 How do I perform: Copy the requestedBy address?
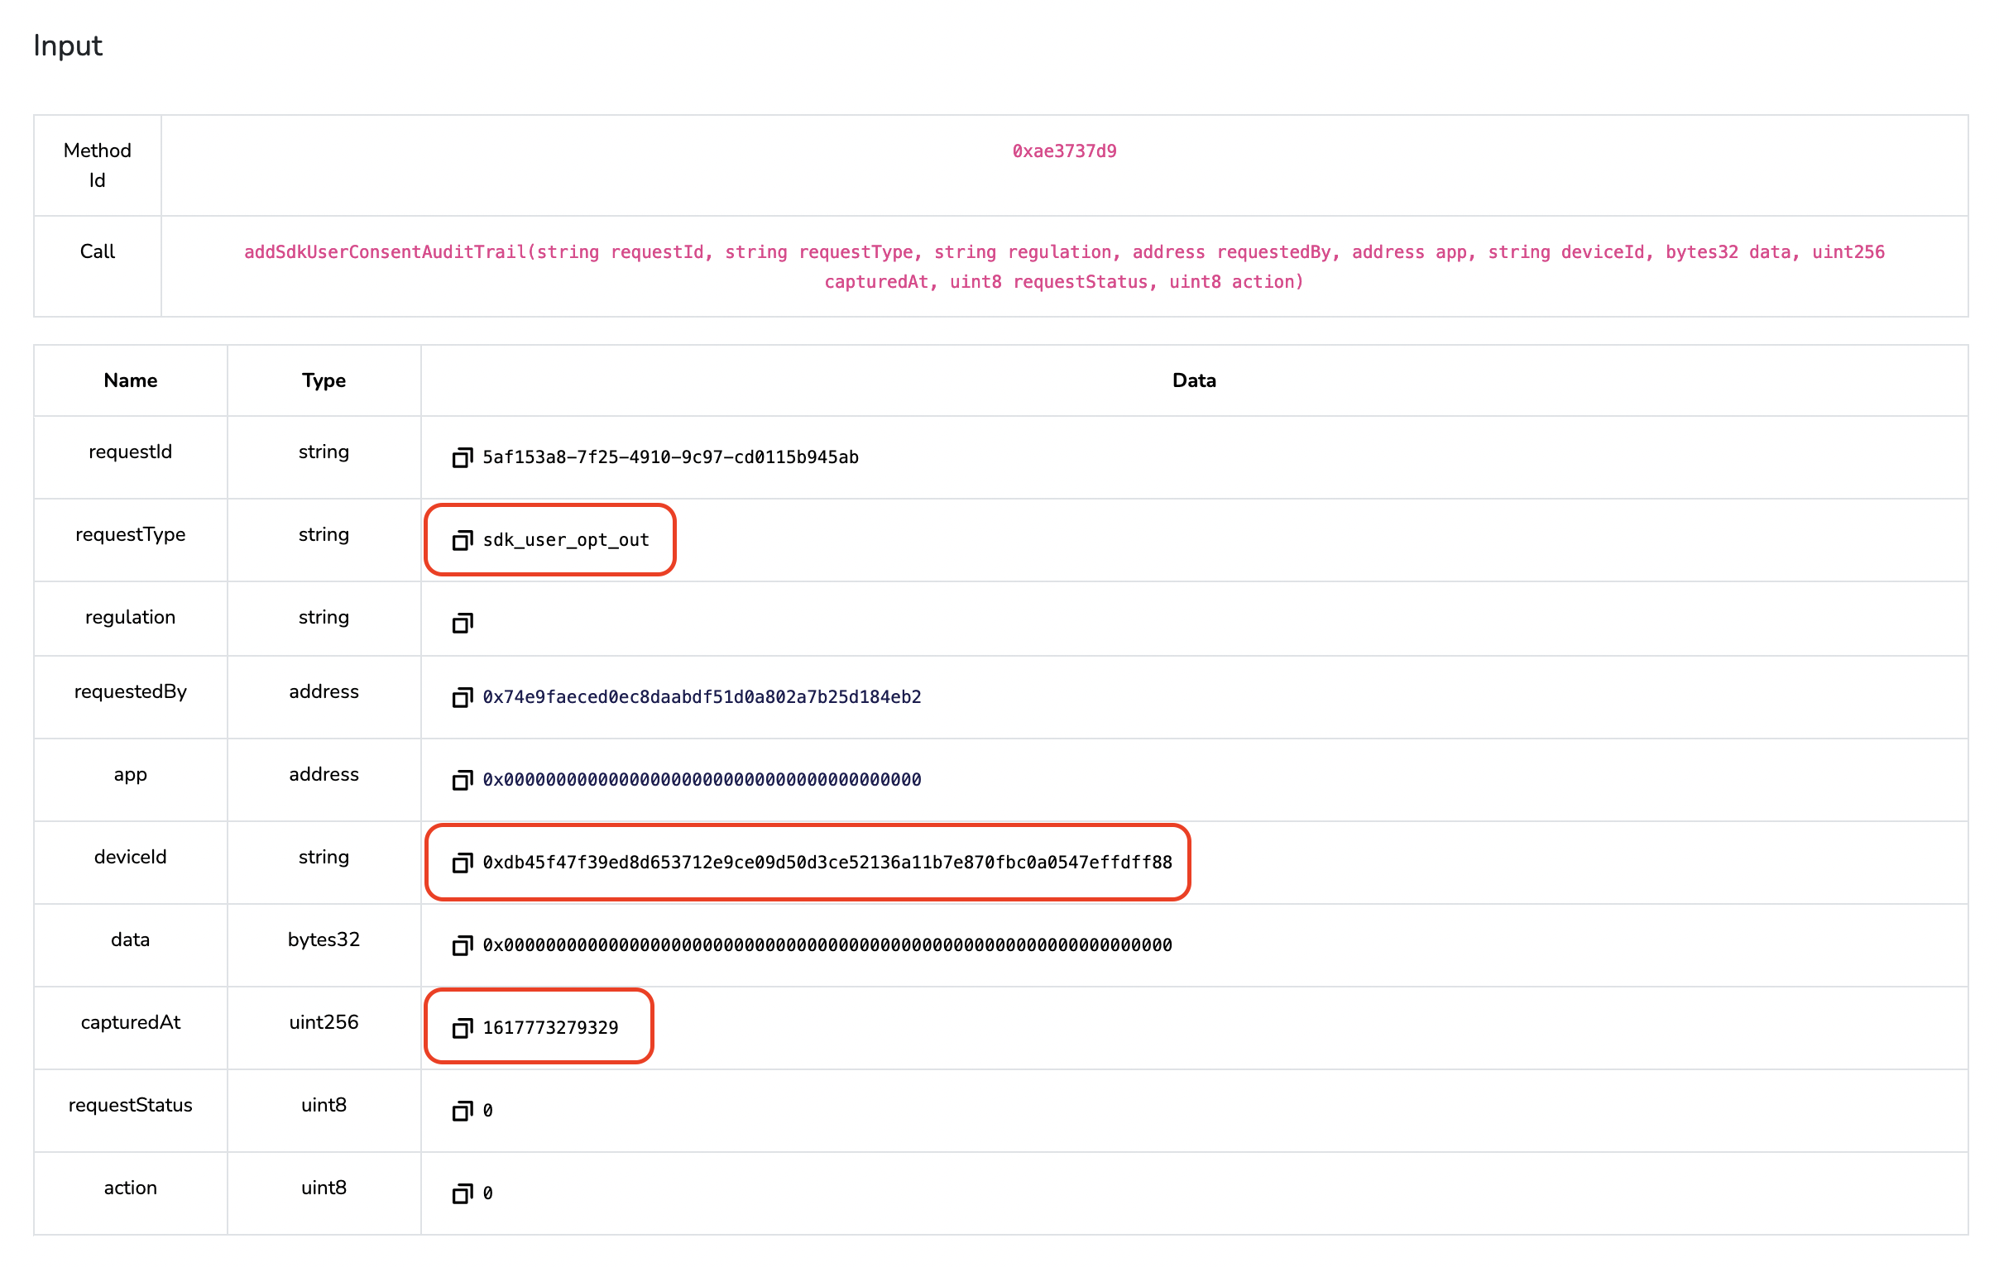pyautogui.click(x=463, y=697)
